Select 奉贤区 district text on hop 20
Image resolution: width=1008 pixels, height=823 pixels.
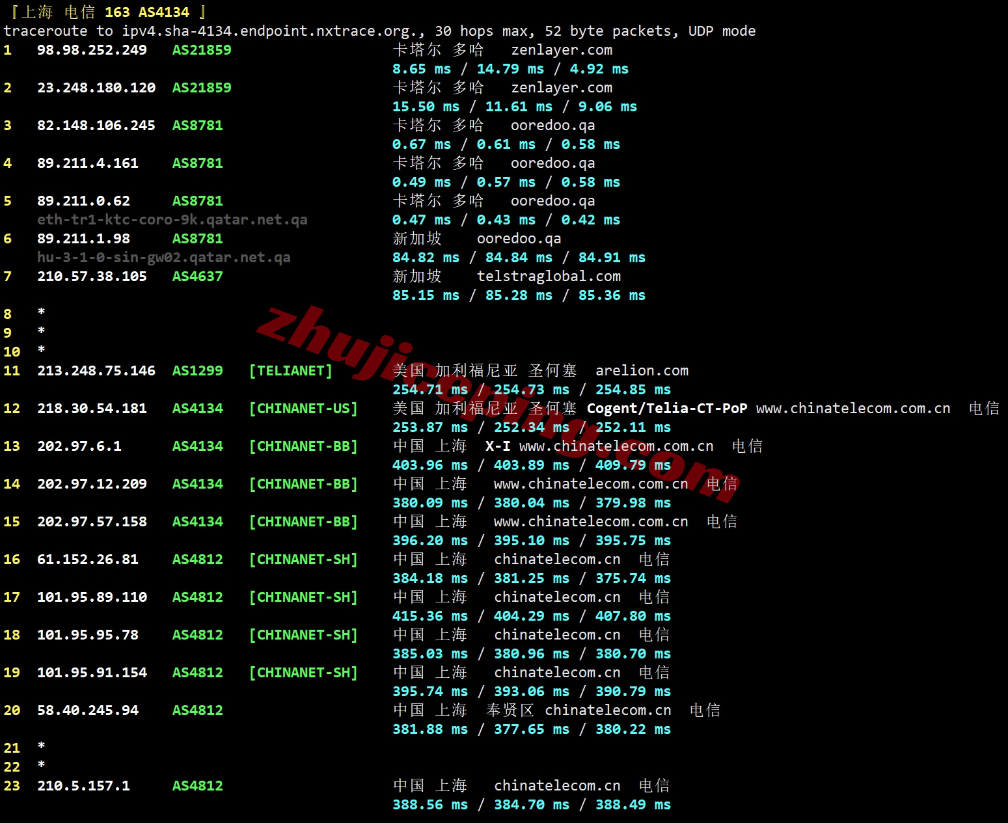coord(510,710)
